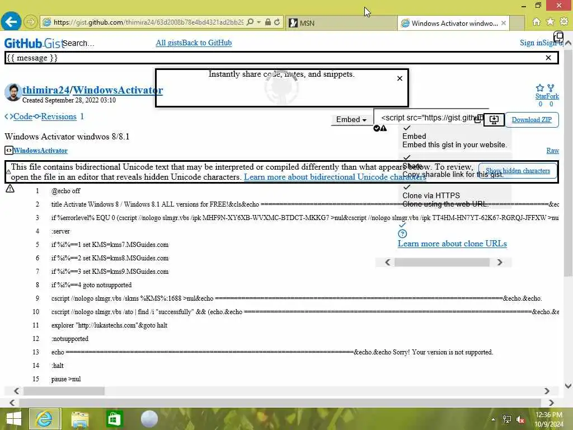Dismiss the {{ message }} banner
Image resolution: width=573 pixels, height=430 pixels.
coord(548,58)
